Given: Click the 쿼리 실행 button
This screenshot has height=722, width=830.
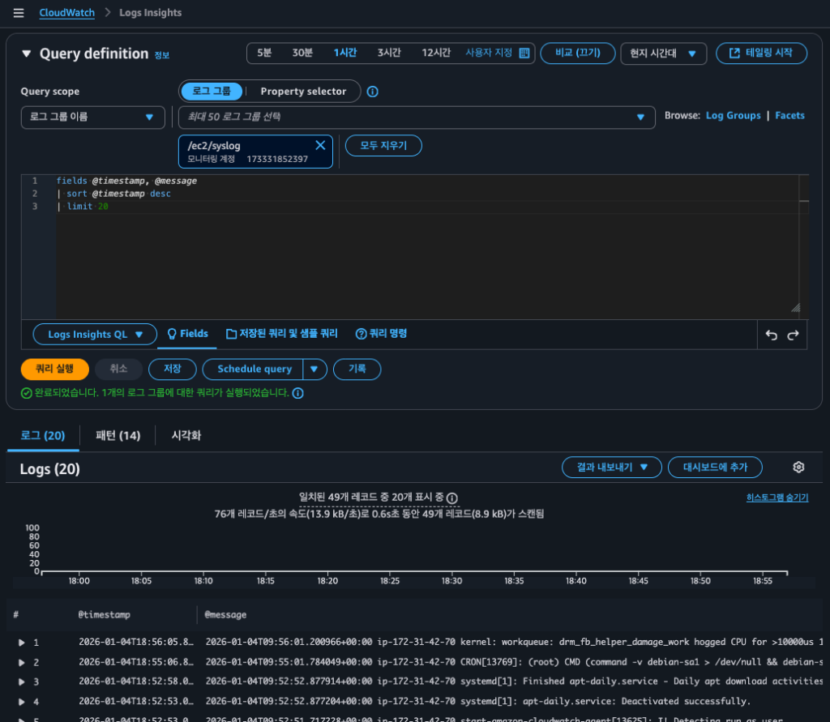Looking at the screenshot, I should pos(54,369).
